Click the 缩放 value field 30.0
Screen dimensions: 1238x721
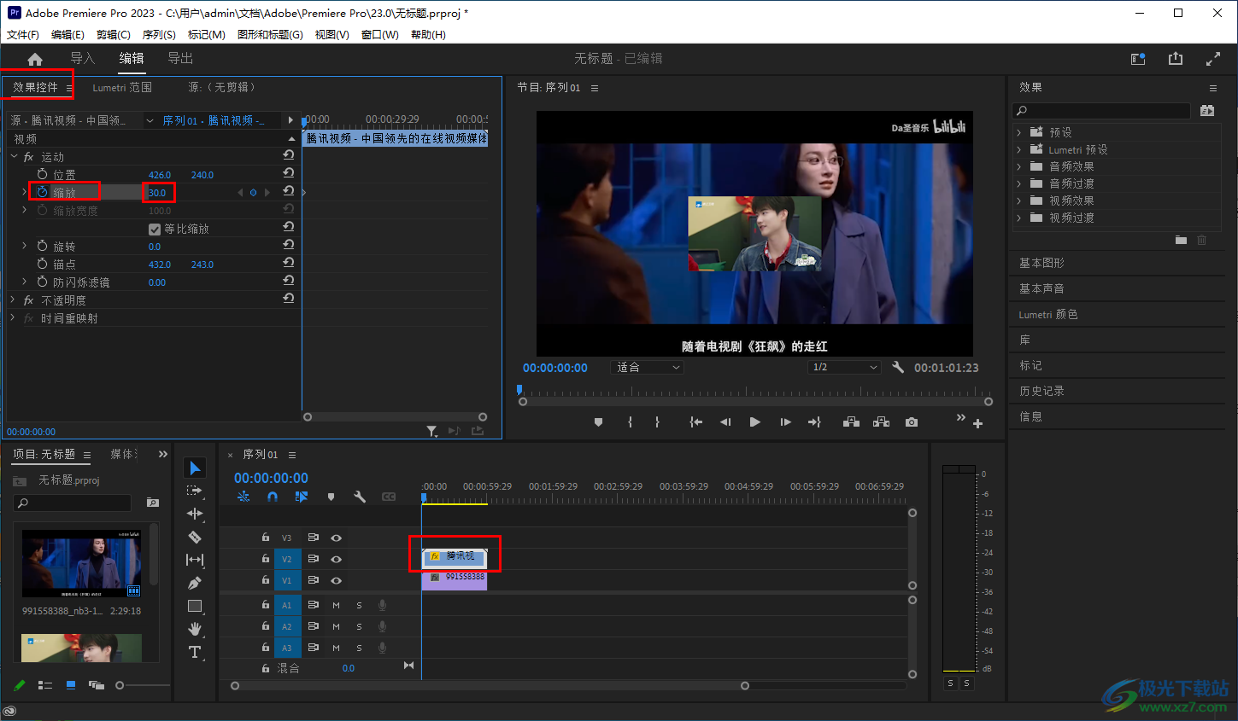pos(157,193)
